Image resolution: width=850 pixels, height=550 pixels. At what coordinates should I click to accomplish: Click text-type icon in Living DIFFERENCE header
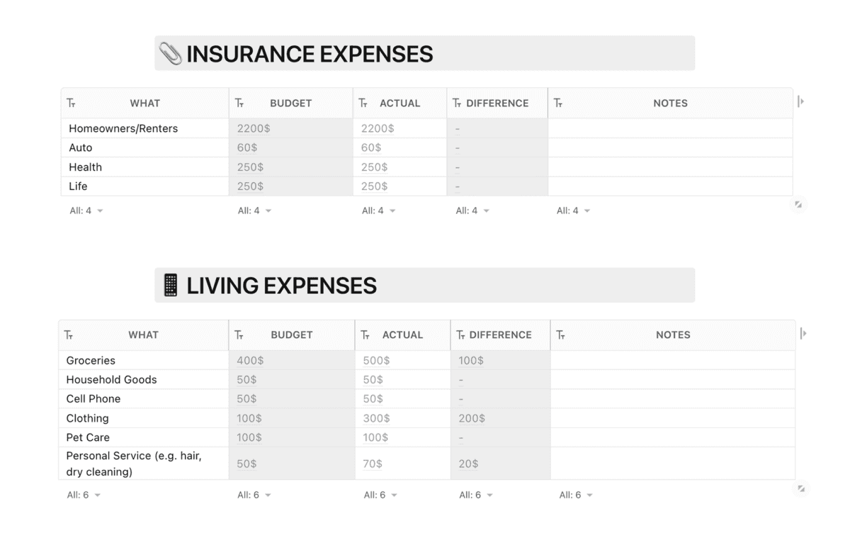[x=460, y=335]
